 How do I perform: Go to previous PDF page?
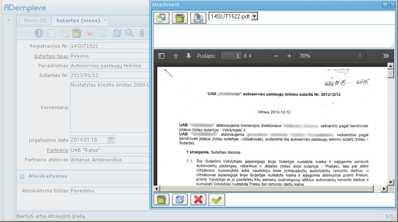[176, 56]
